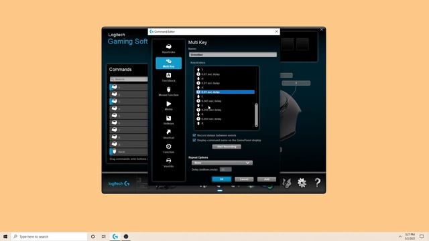Viewport: 429px width, 241px height.
Task: Click the Cancel button in Command Editor
Action: point(244,179)
